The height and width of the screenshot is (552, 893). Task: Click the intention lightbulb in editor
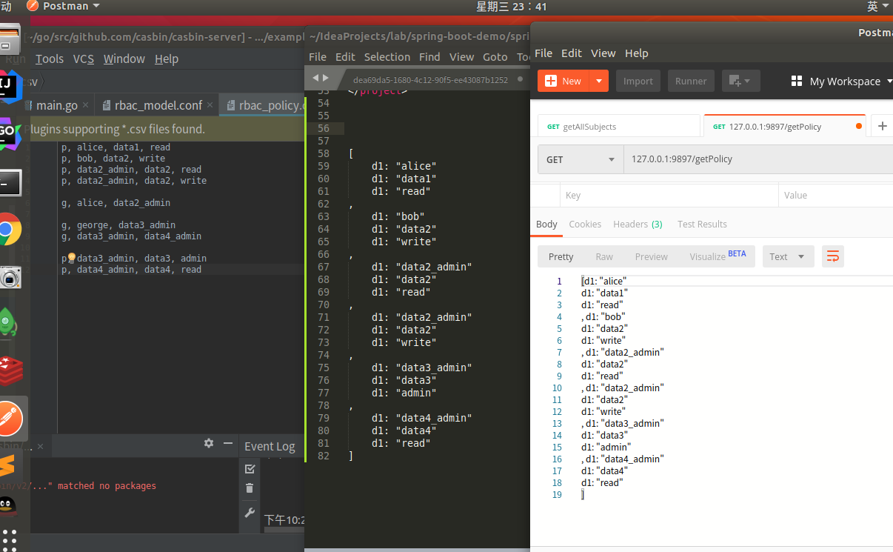tap(72, 258)
